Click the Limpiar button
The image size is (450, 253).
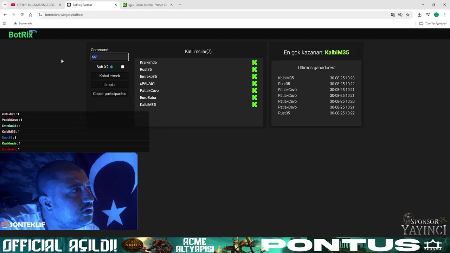coord(110,85)
